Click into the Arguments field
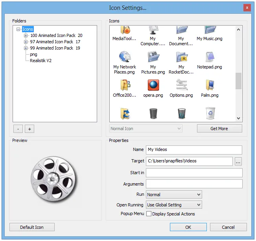The height and width of the screenshot is (241, 256). 194,184
